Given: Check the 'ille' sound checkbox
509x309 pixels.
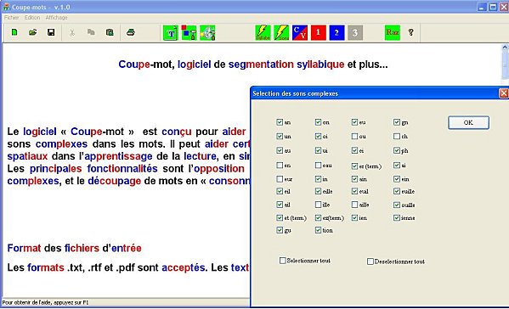Looking at the screenshot, I should click(318, 205).
